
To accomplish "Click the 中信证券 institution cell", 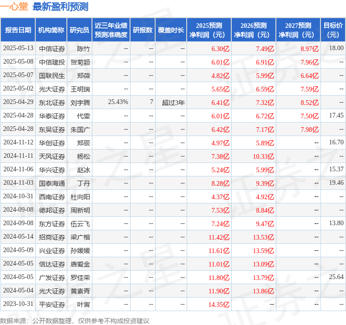I will pos(52,49).
